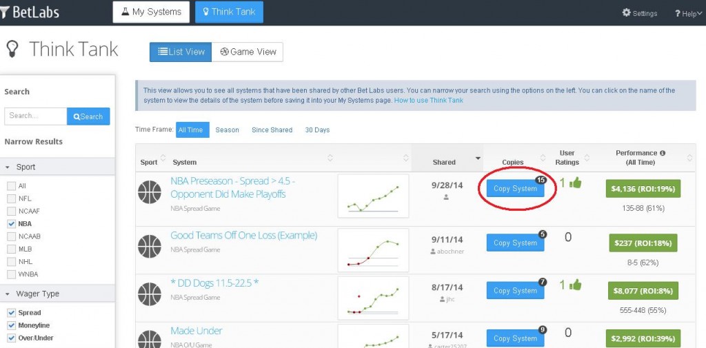The image size is (706, 348).
Task: Open How to use Think Tank link
Action: [428, 101]
